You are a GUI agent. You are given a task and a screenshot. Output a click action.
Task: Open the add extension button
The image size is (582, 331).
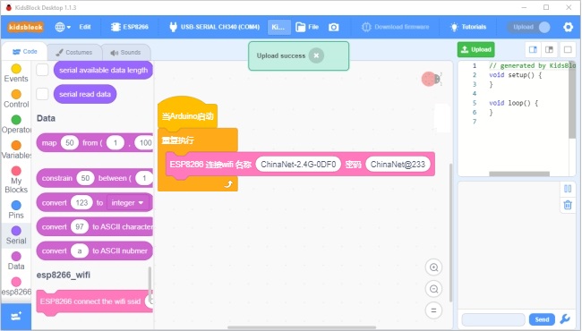click(16, 316)
